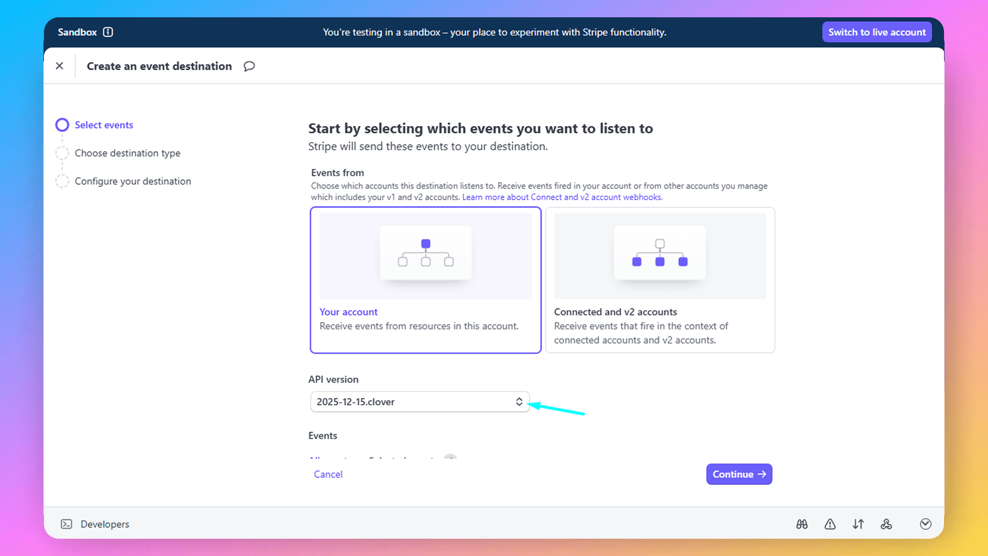The width and height of the screenshot is (988, 556).
Task: Click the up-down arrows logs icon
Action: (x=858, y=524)
